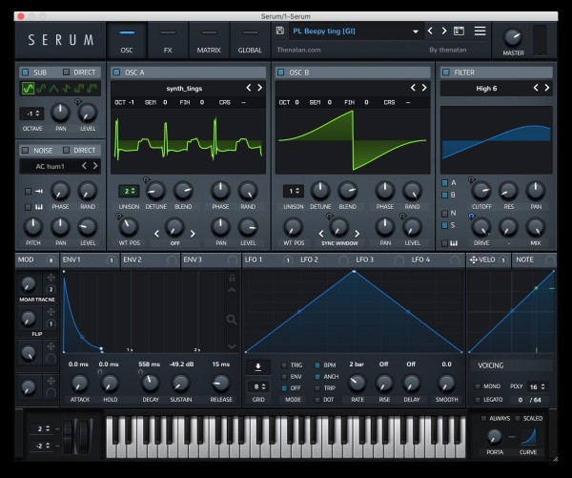
Task: Select the ENV 2 tab
Action: tap(133, 260)
